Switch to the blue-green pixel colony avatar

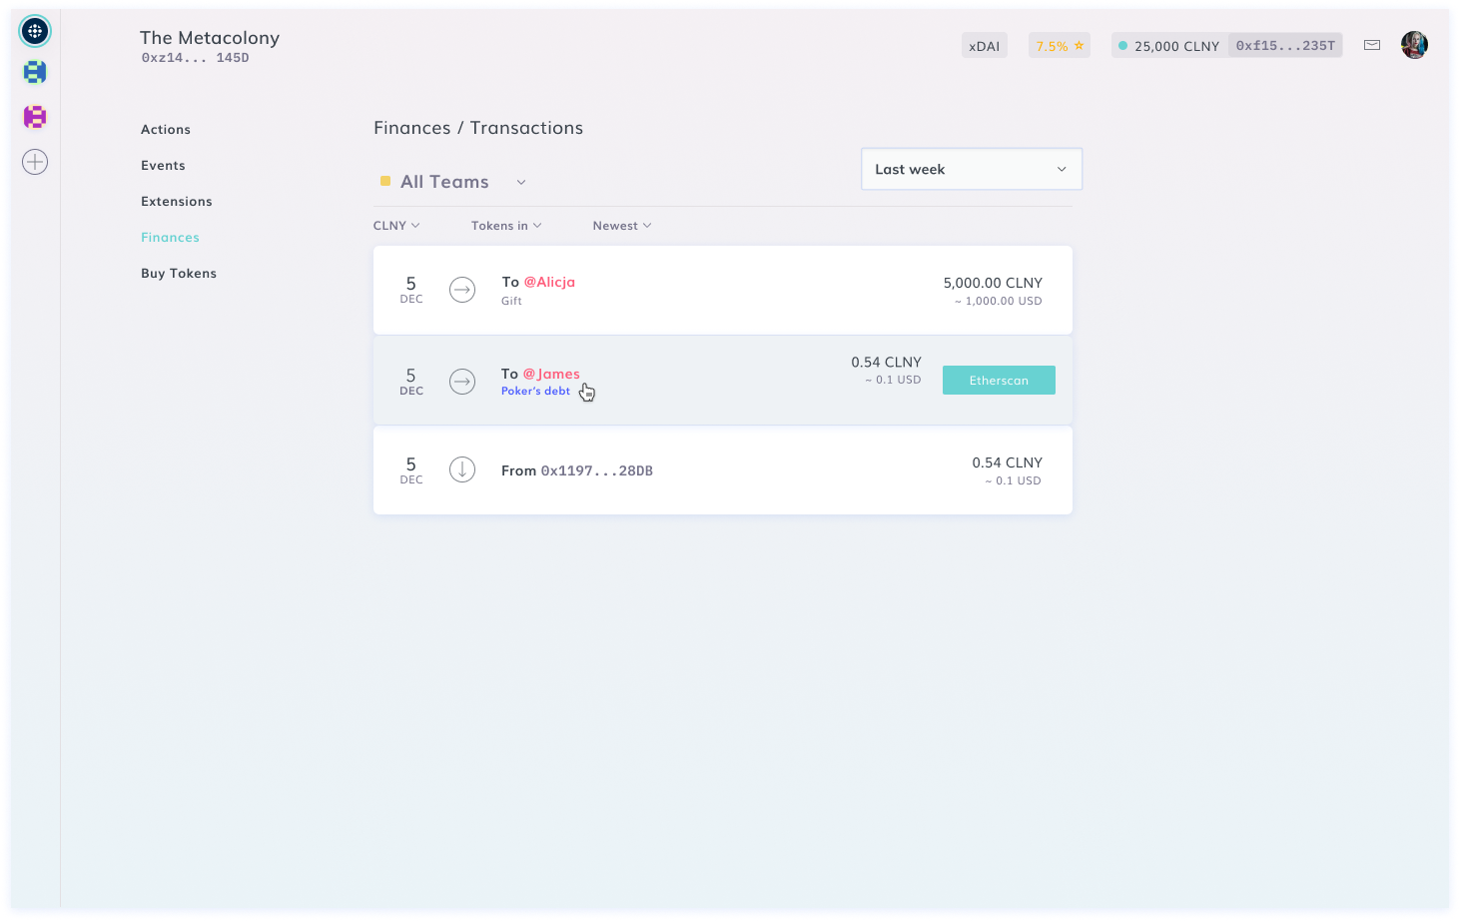(35, 72)
